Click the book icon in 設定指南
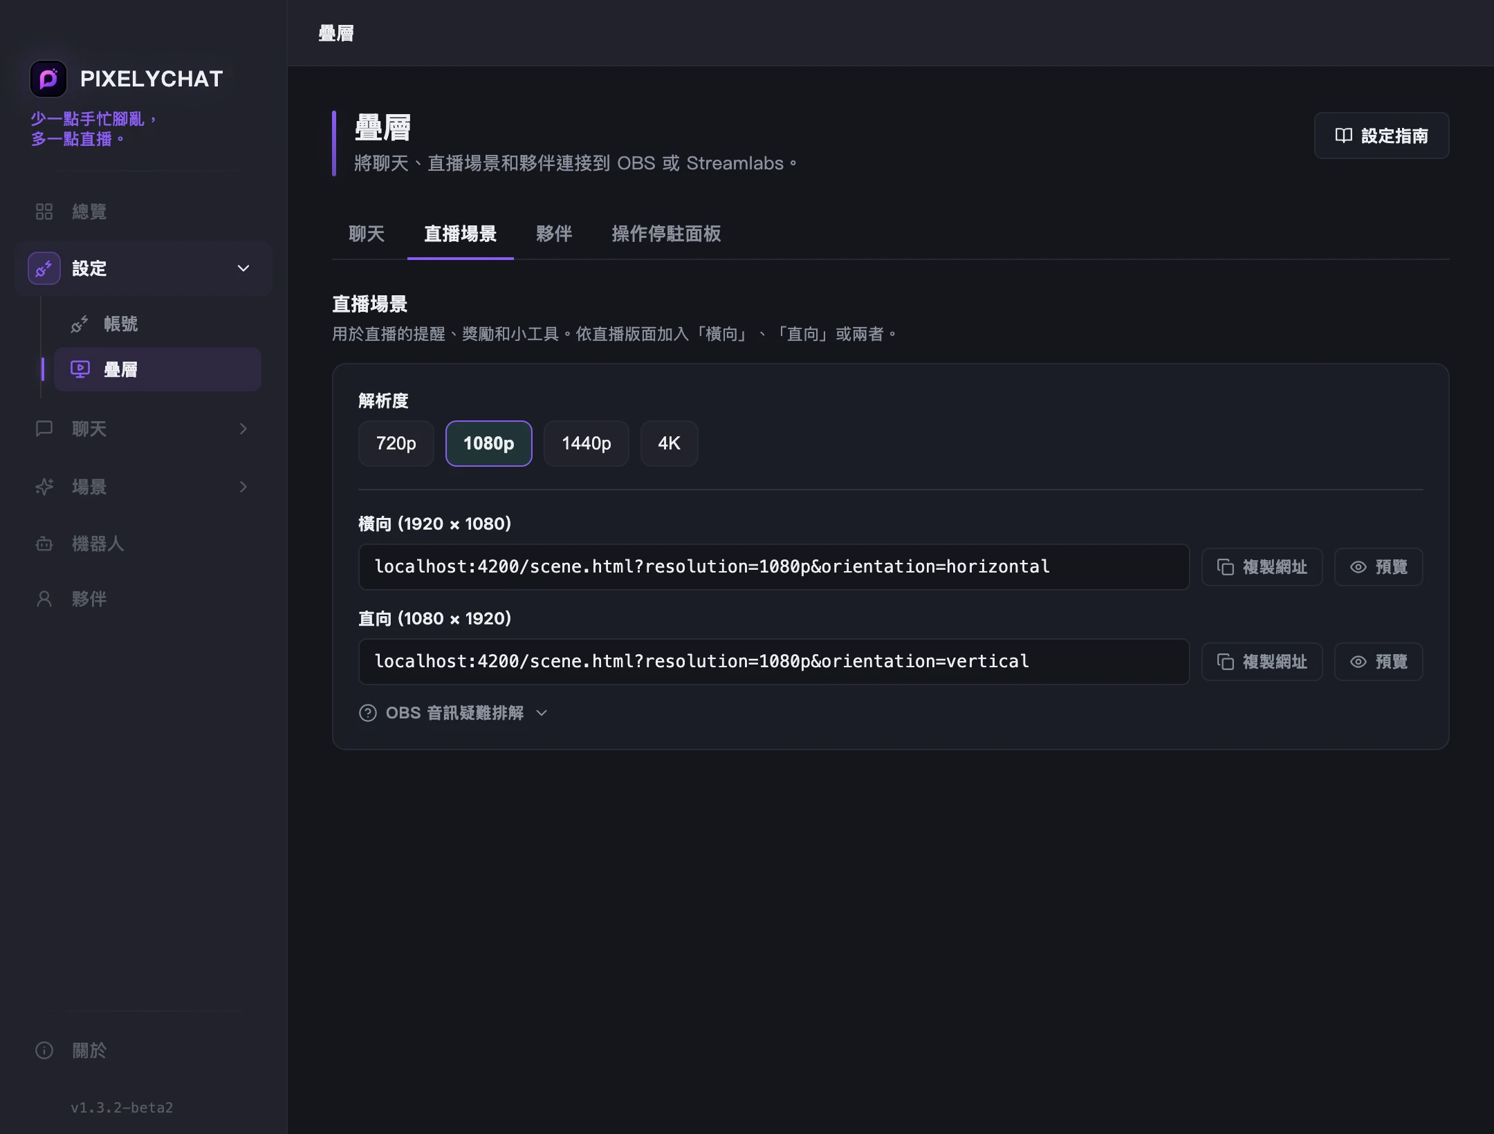Image resolution: width=1494 pixels, height=1134 pixels. [x=1343, y=136]
